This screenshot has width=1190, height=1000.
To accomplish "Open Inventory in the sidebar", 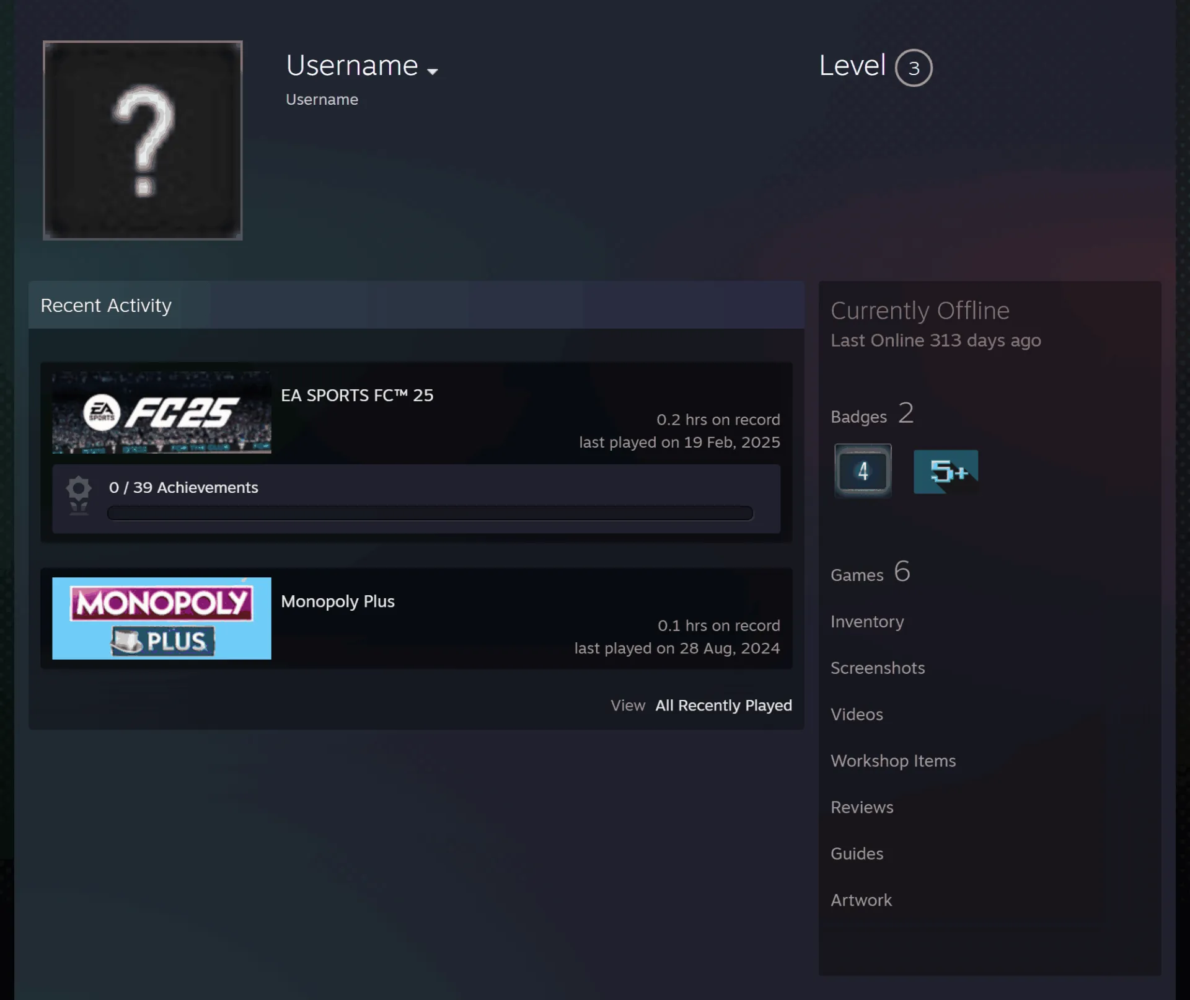I will 867,622.
